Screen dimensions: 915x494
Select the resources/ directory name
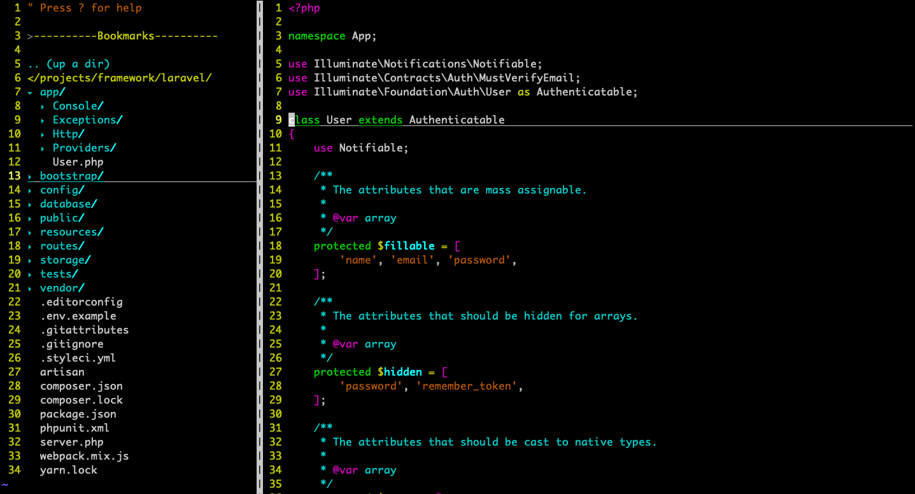tap(72, 232)
